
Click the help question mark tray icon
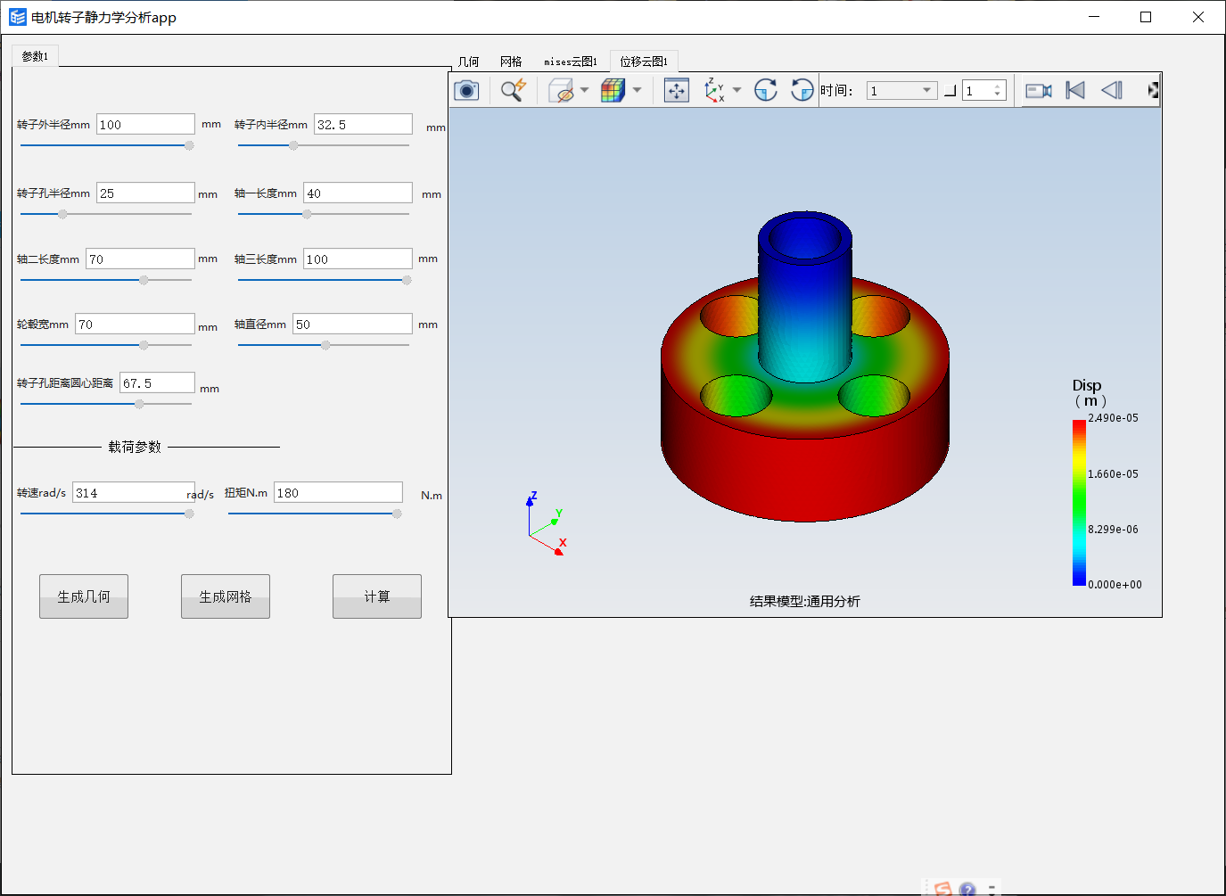(x=967, y=889)
